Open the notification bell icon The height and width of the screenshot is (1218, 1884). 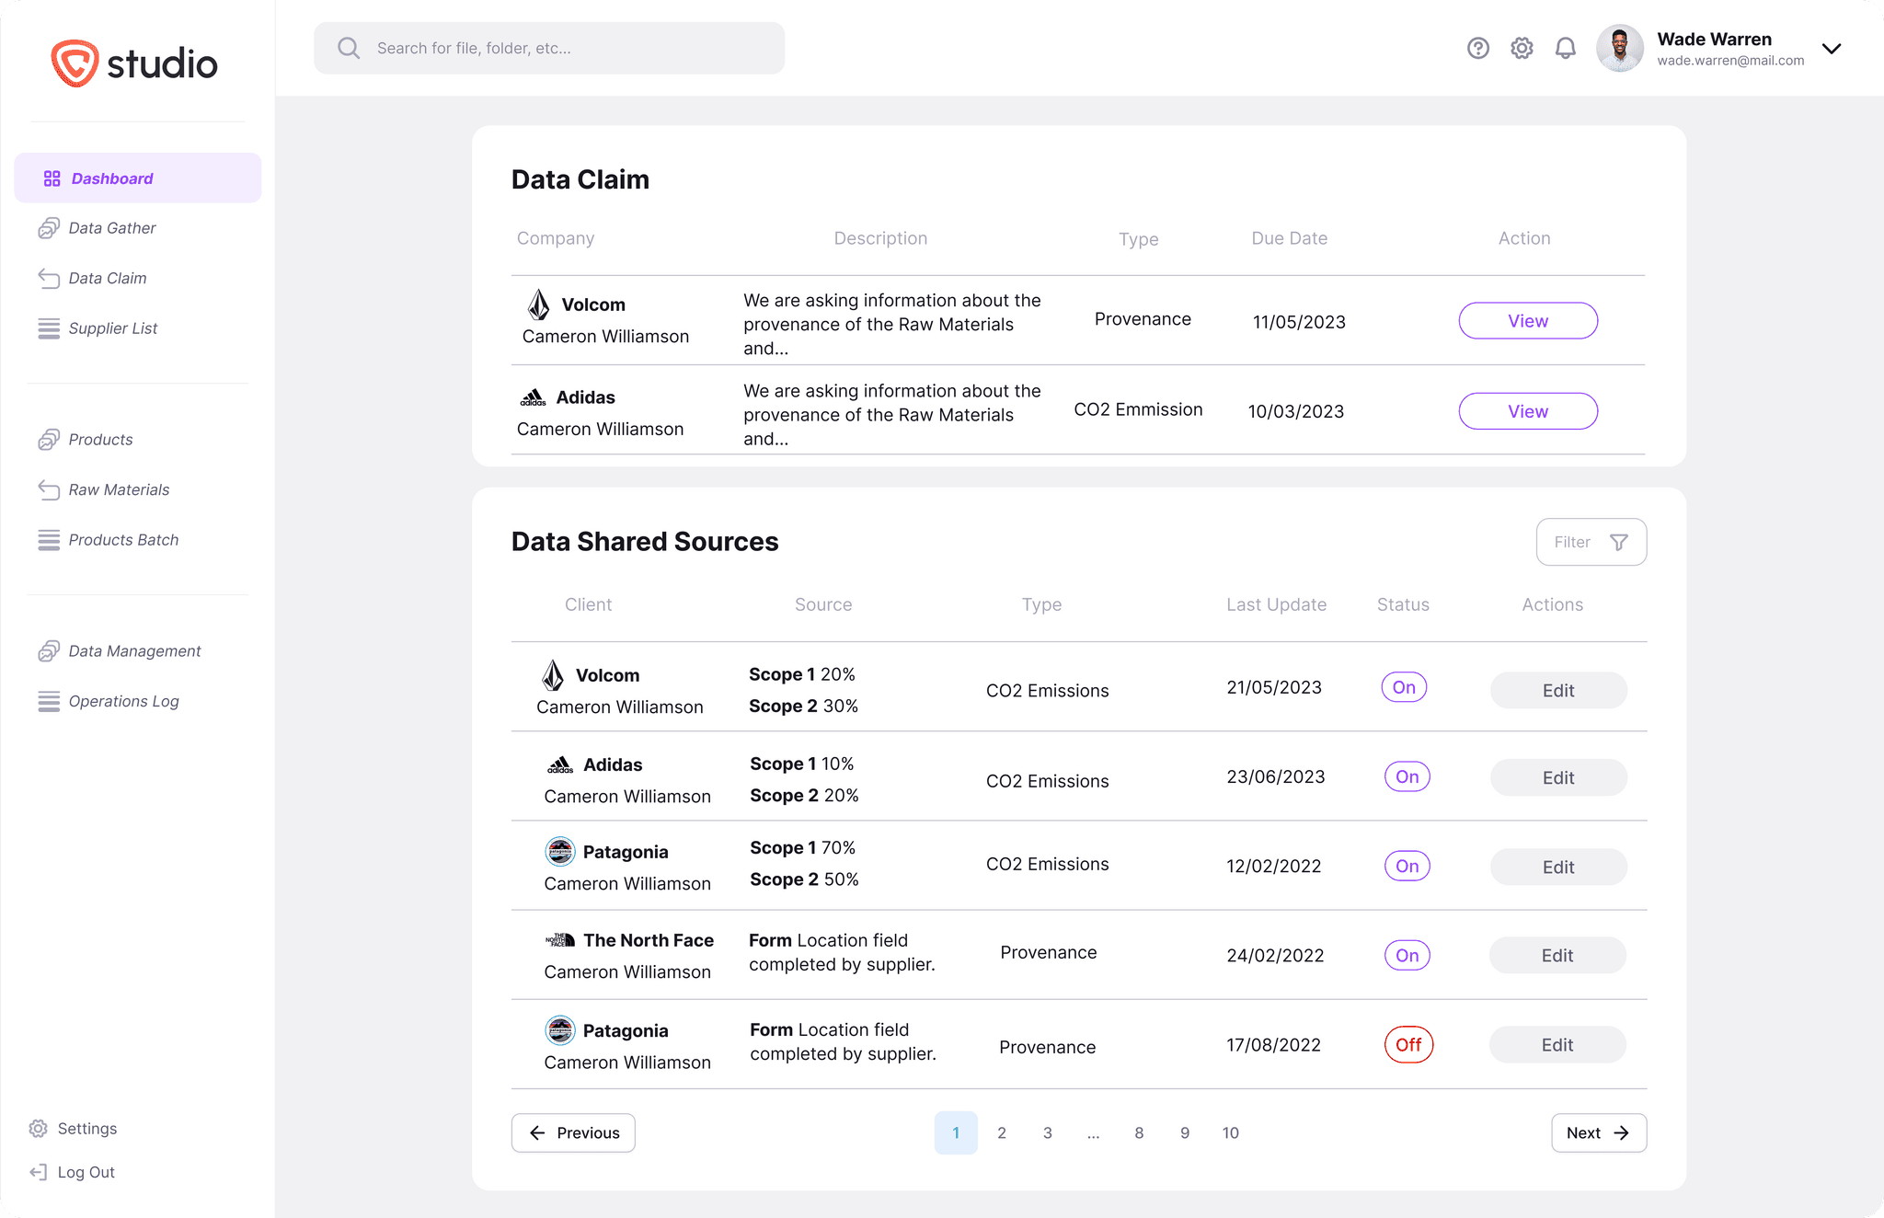pos(1565,48)
